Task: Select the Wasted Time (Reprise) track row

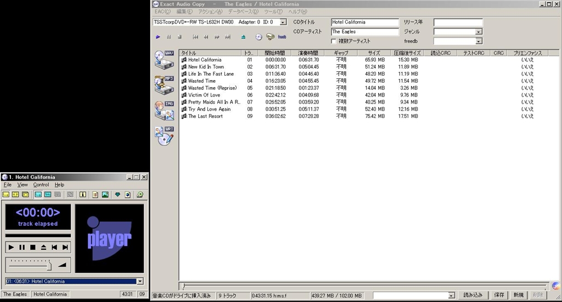Action: pos(212,88)
